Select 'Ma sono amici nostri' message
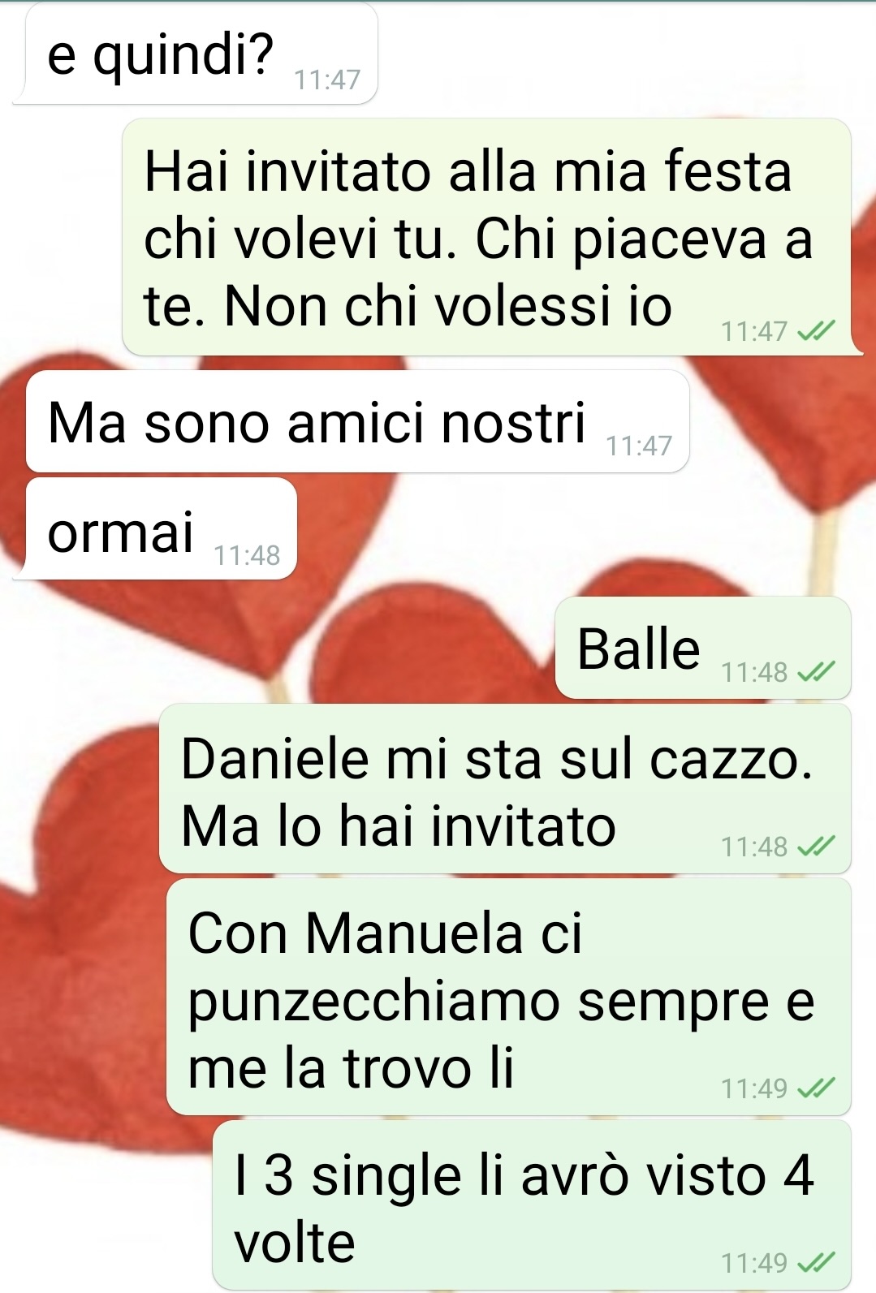Viewport: 876px width, 1293px height. (358, 421)
